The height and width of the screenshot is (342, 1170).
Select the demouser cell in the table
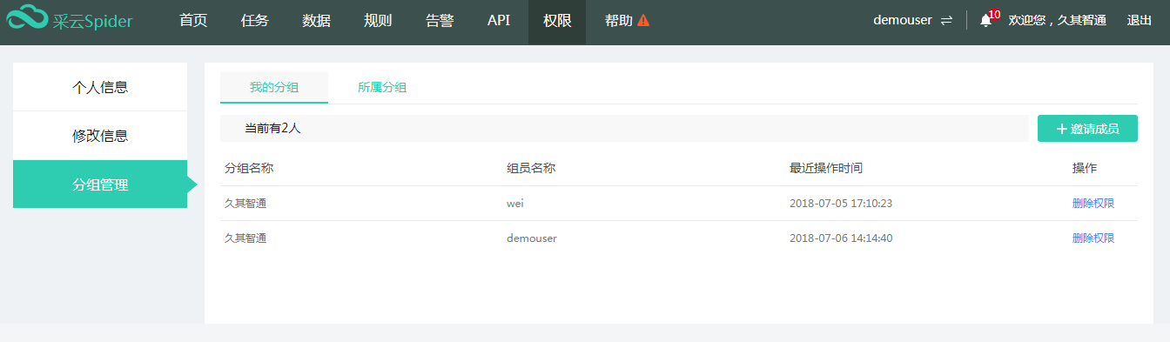tap(532, 238)
